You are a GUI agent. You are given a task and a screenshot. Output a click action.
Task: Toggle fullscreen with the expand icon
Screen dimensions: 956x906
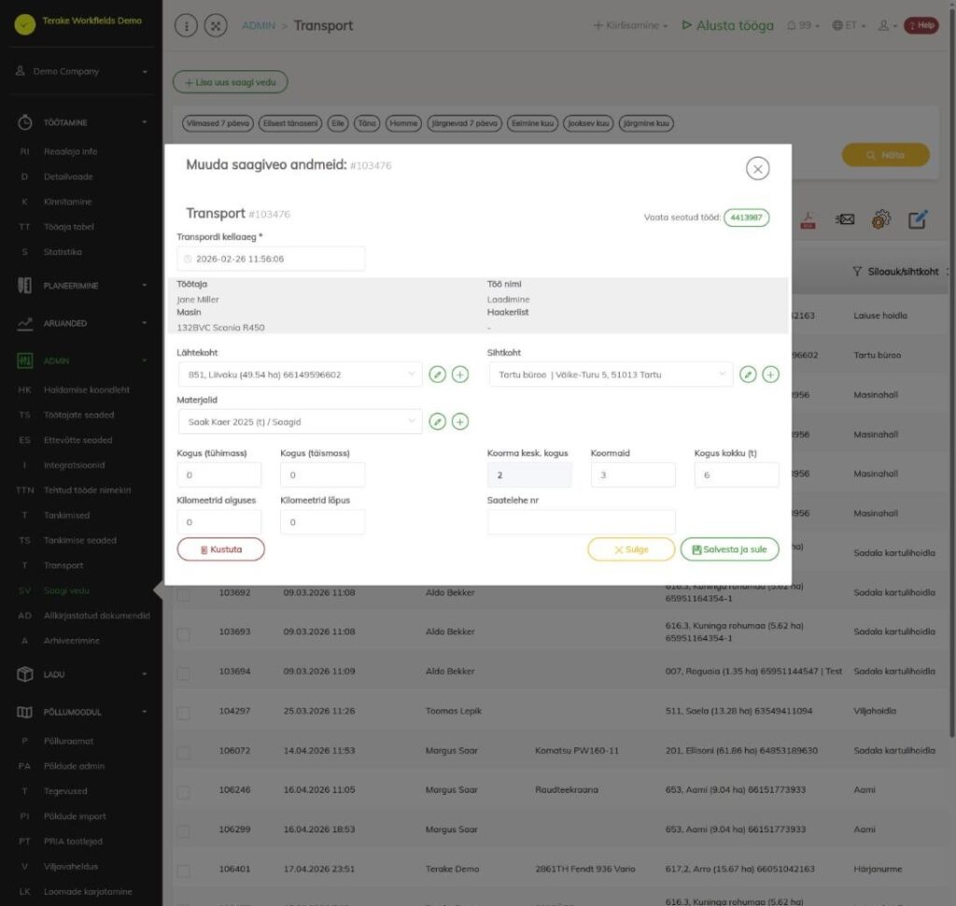[216, 25]
